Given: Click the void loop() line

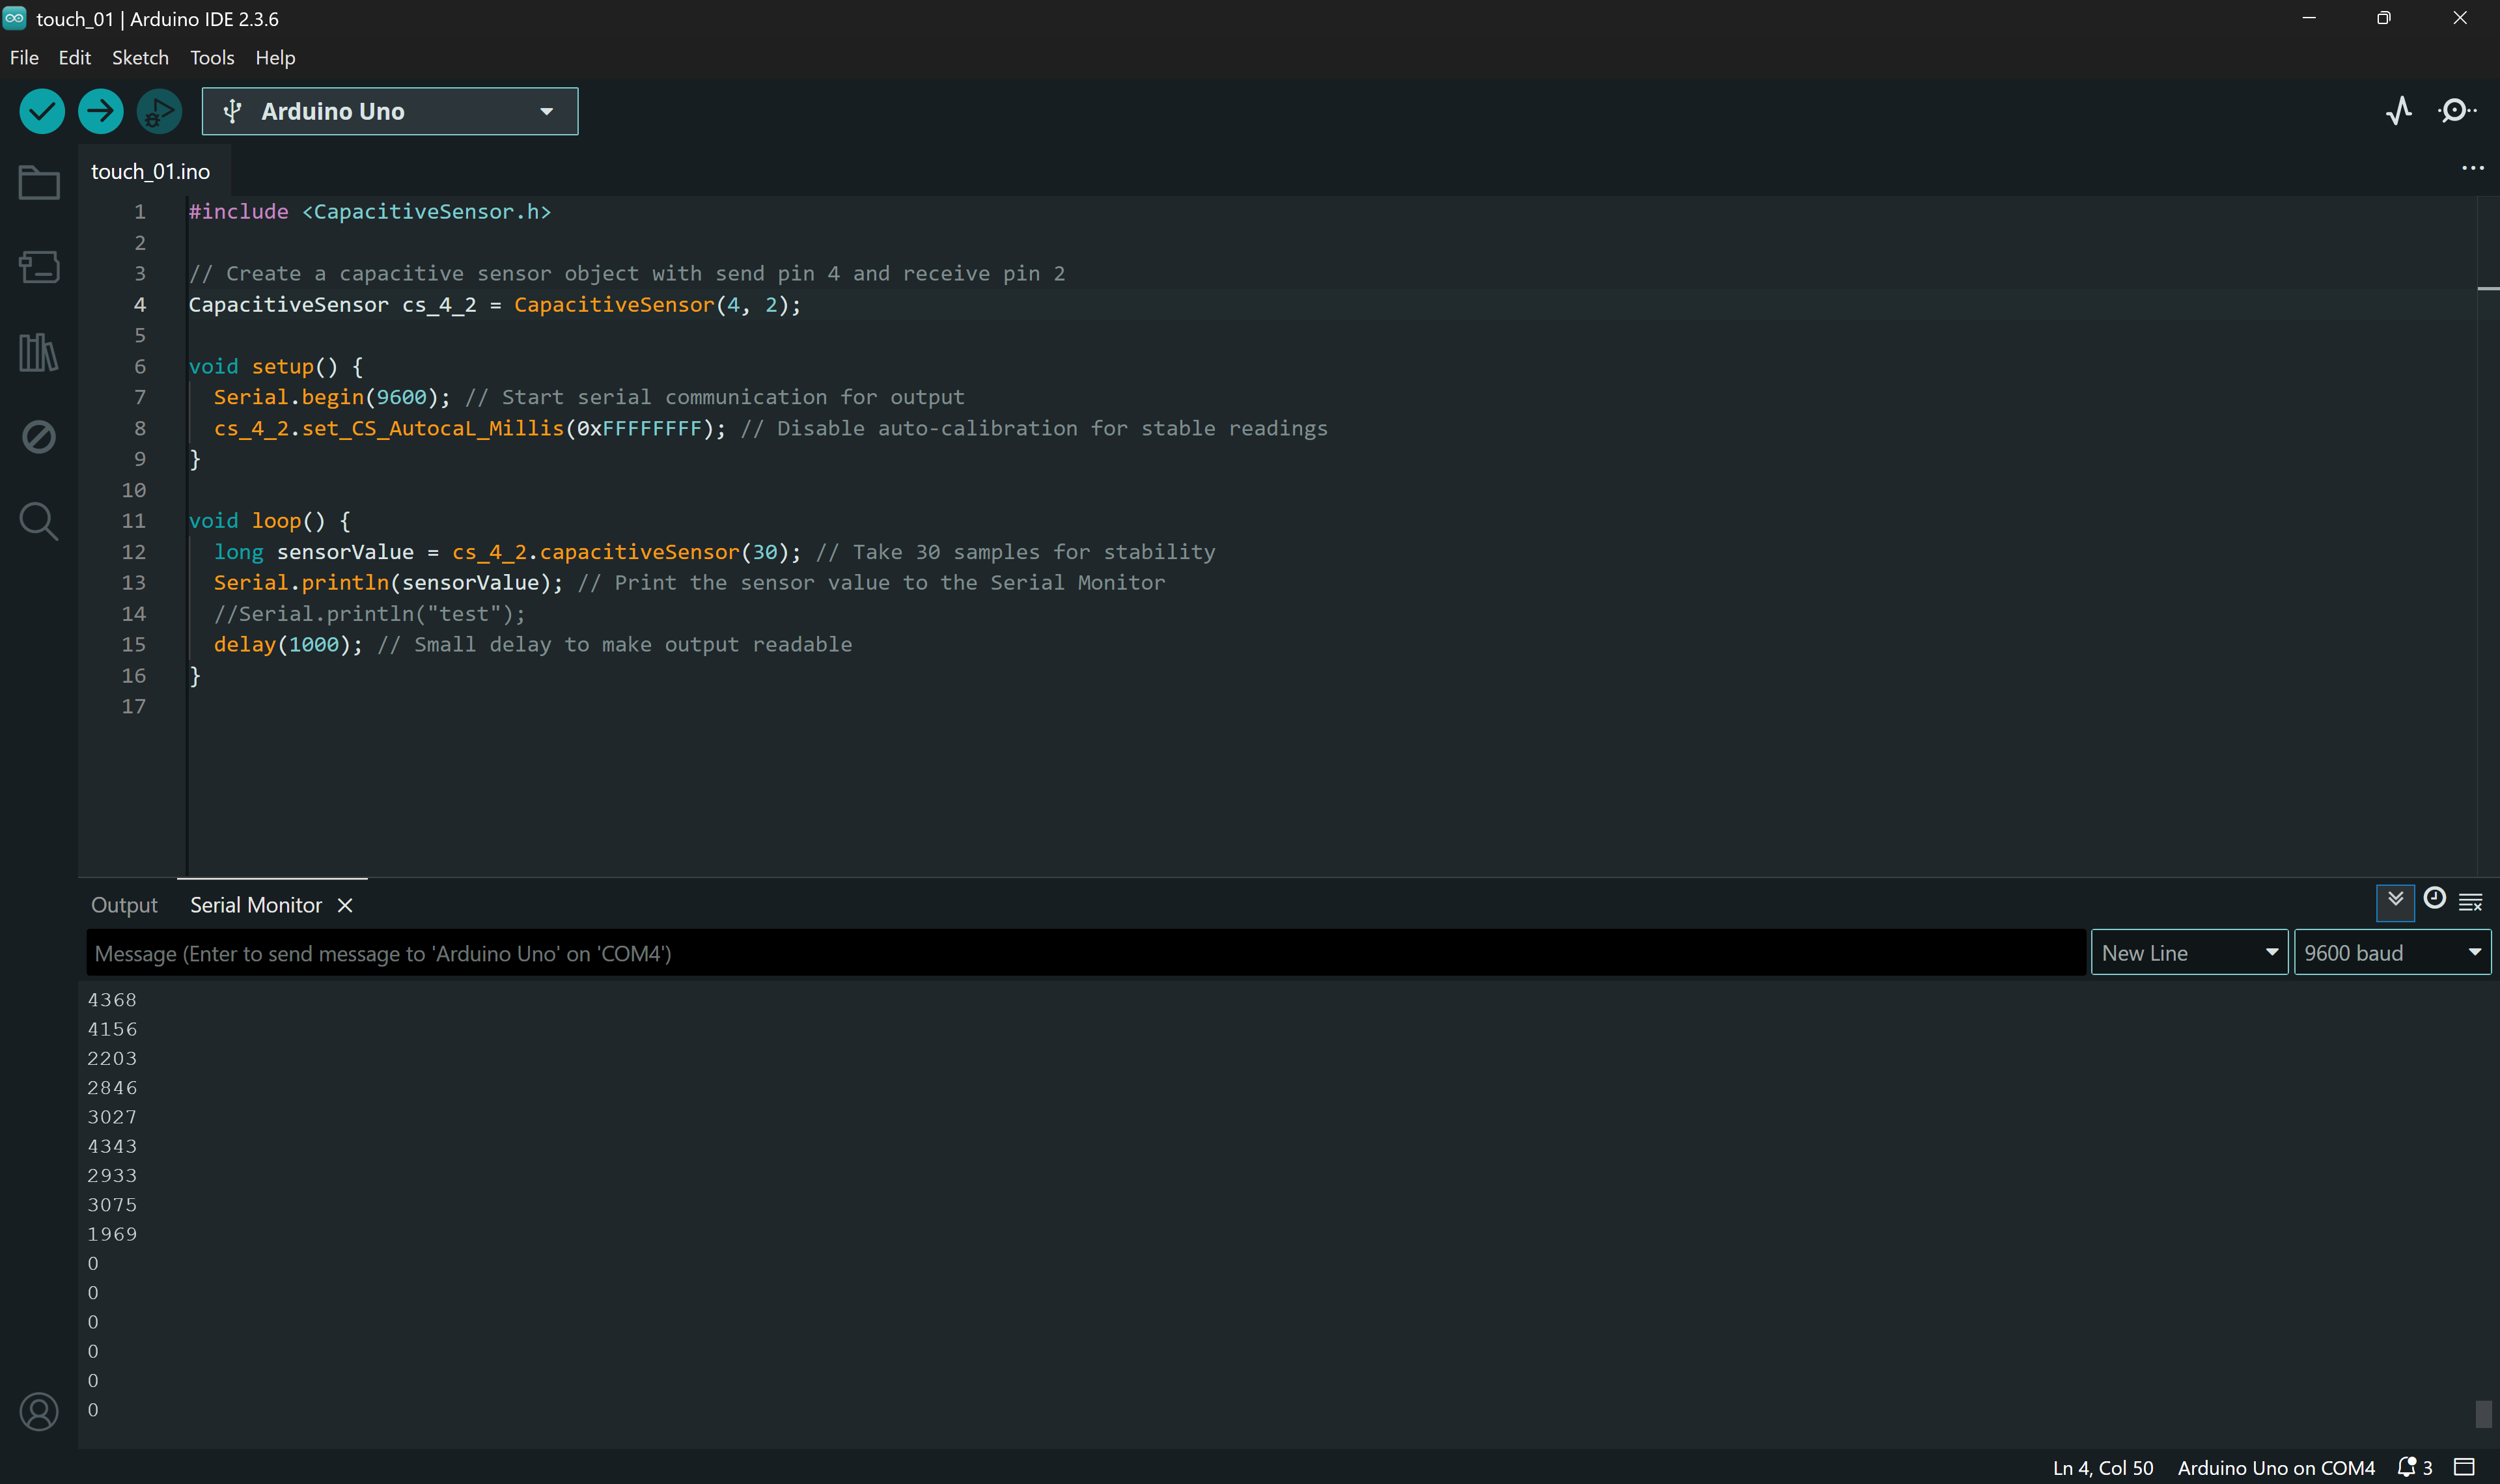Looking at the screenshot, I should [x=270, y=521].
